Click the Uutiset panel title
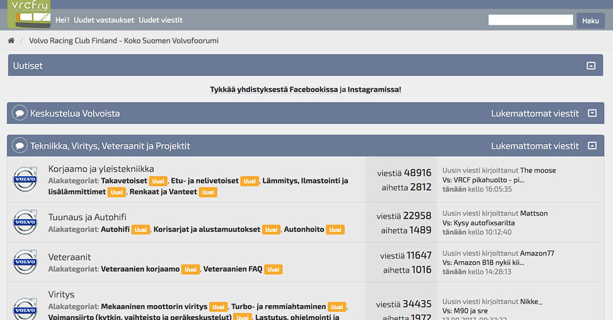 click(x=28, y=66)
